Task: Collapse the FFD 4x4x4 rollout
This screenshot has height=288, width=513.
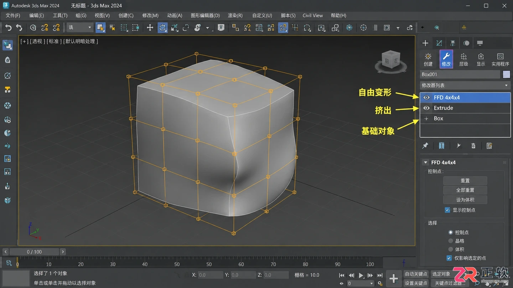Action: tap(425, 162)
